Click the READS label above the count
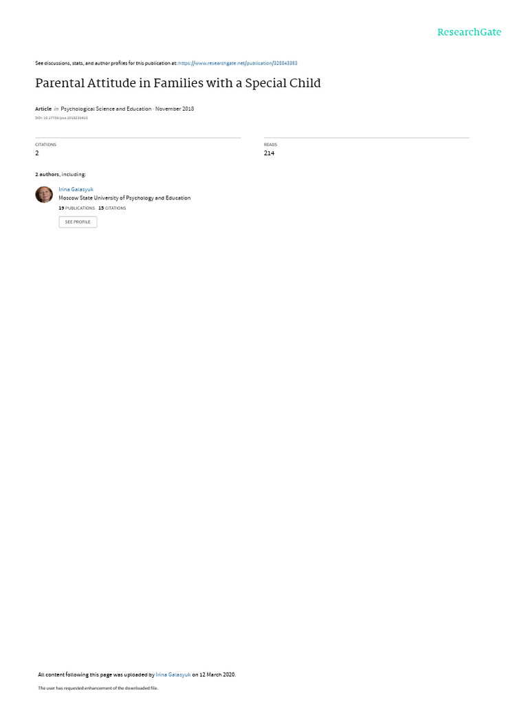Viewport: 528px width, 704px height. coord(270,144)
